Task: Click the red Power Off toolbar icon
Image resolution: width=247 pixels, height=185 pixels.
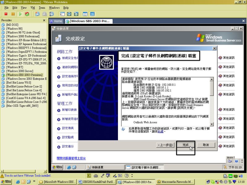Action: pyautogui.click(x=6, y=14)
